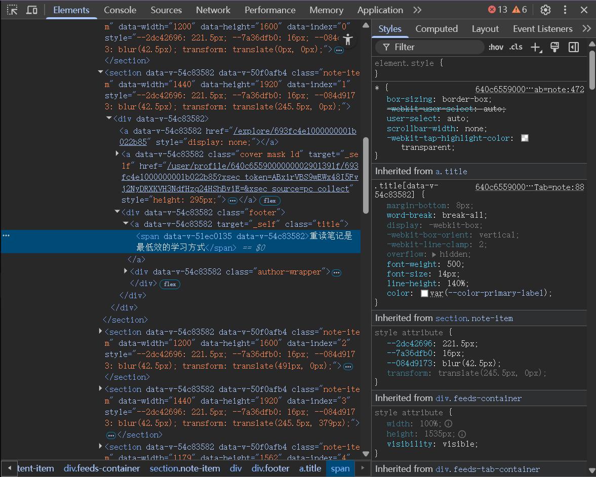The image size is (596, 477).
Task: Click the Filter styles input field
Action: pyautogui.click(x=430, y=47)
